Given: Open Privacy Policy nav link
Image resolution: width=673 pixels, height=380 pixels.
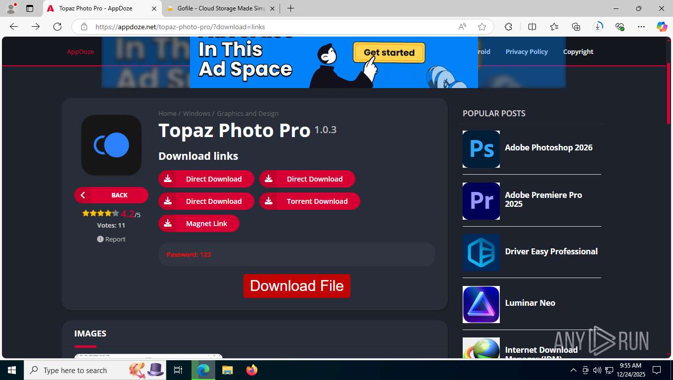Looking at the screenshot, I should click(527, 51).
